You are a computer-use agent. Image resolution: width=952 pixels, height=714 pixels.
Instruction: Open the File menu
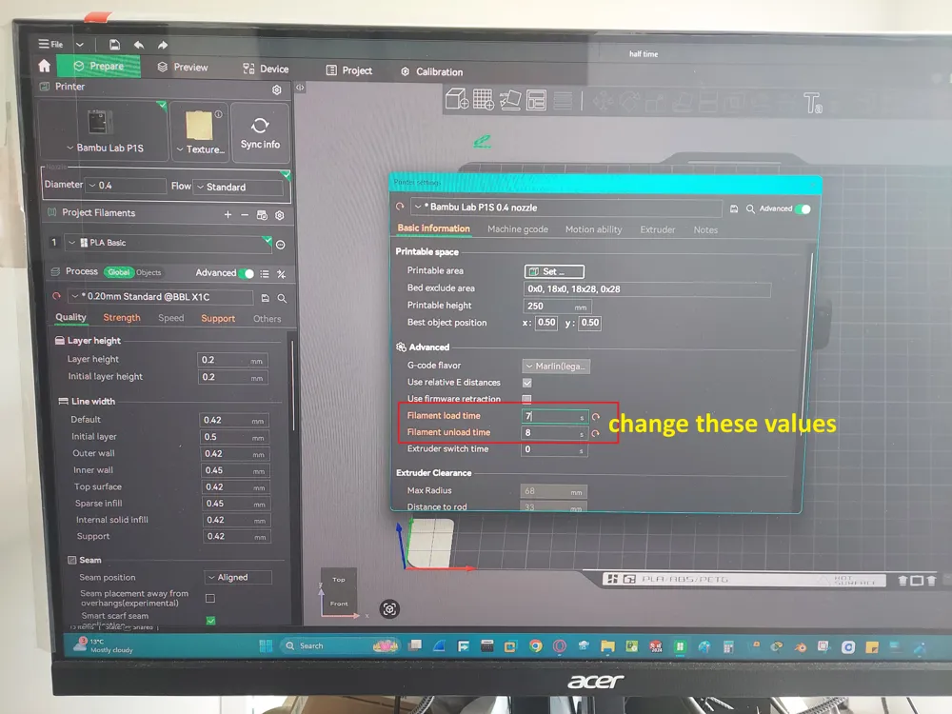(x=50, y=44)
